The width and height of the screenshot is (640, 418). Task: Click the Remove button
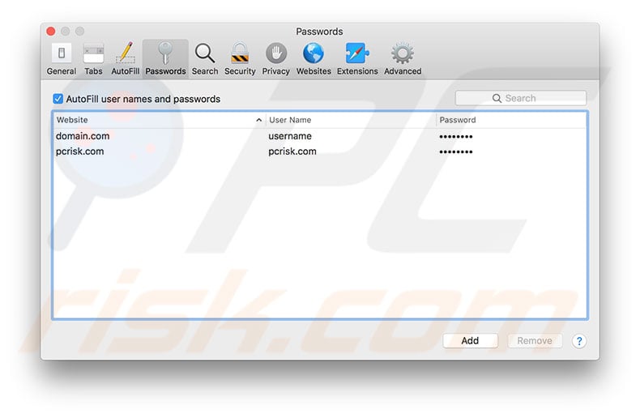(535, 341)
